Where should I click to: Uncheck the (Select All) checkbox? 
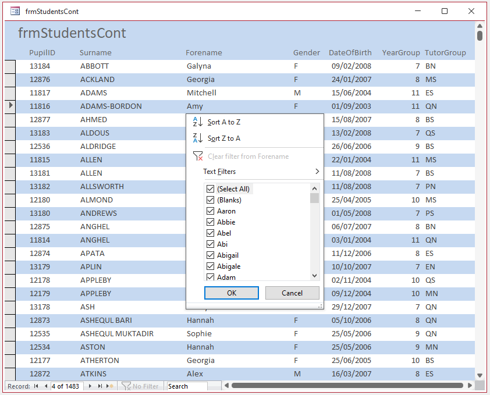click(210, 188)
